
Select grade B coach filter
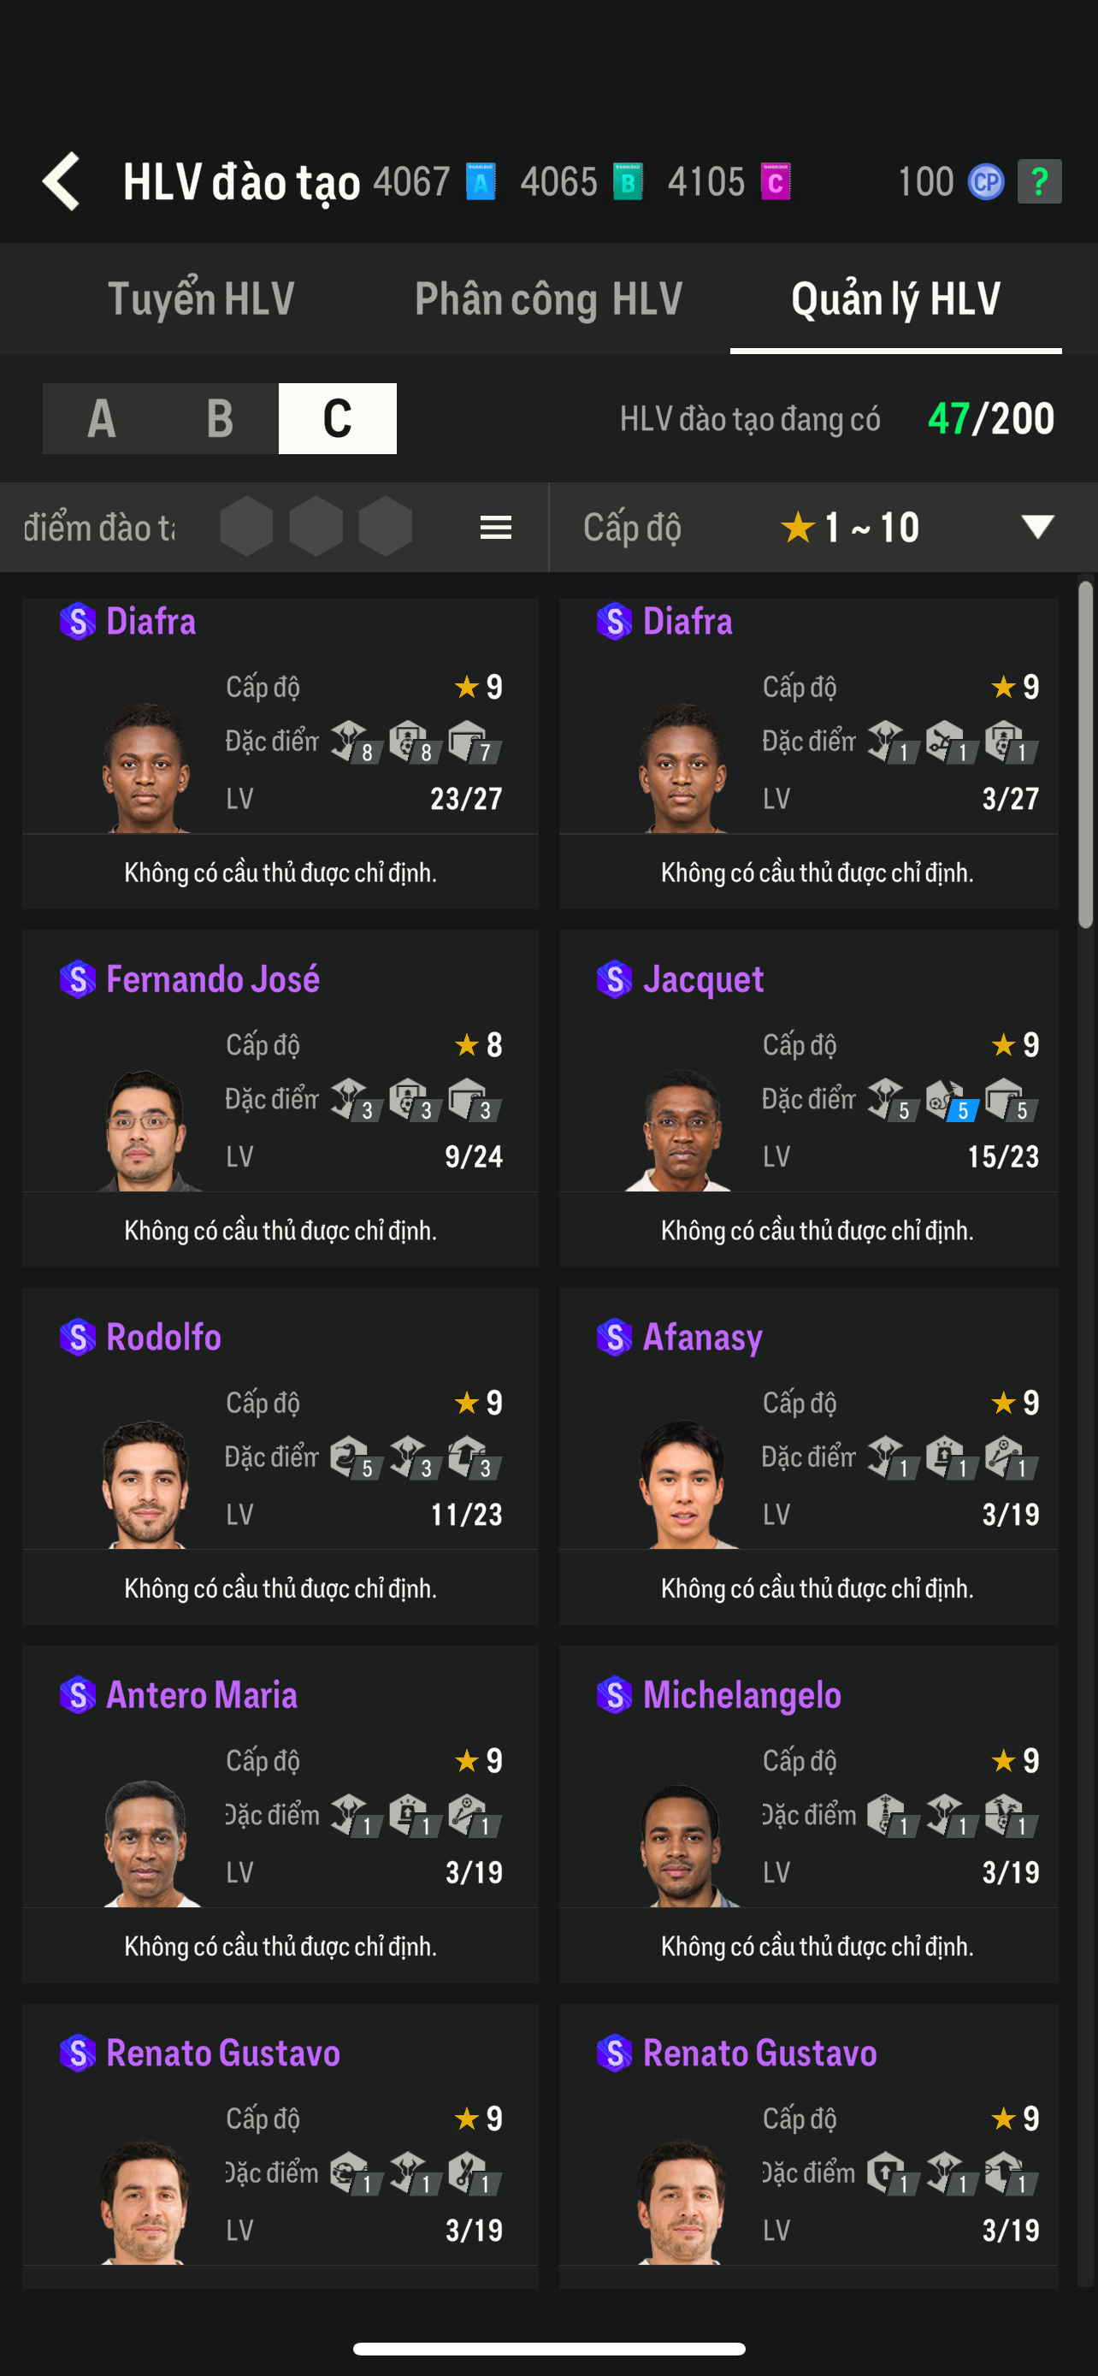(x=220, y=419)
